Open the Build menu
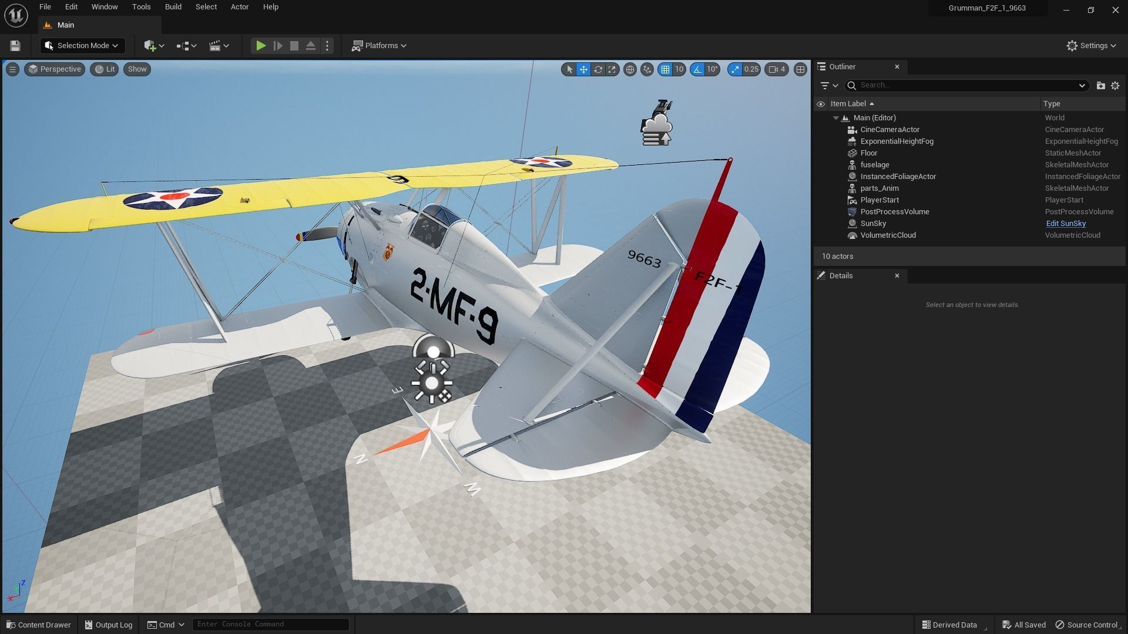 click(173, 7)
